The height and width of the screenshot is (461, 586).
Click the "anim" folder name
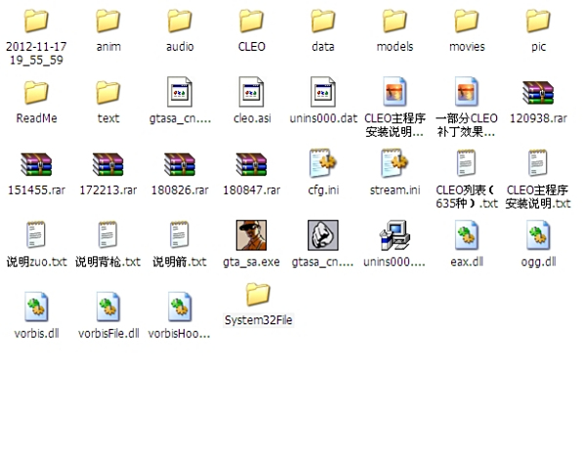coord(108,47)
